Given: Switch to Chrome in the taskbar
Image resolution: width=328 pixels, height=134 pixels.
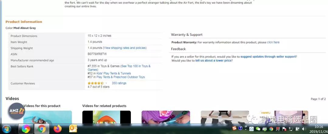Looking at the screenshot, I should [x=42, y=129].
